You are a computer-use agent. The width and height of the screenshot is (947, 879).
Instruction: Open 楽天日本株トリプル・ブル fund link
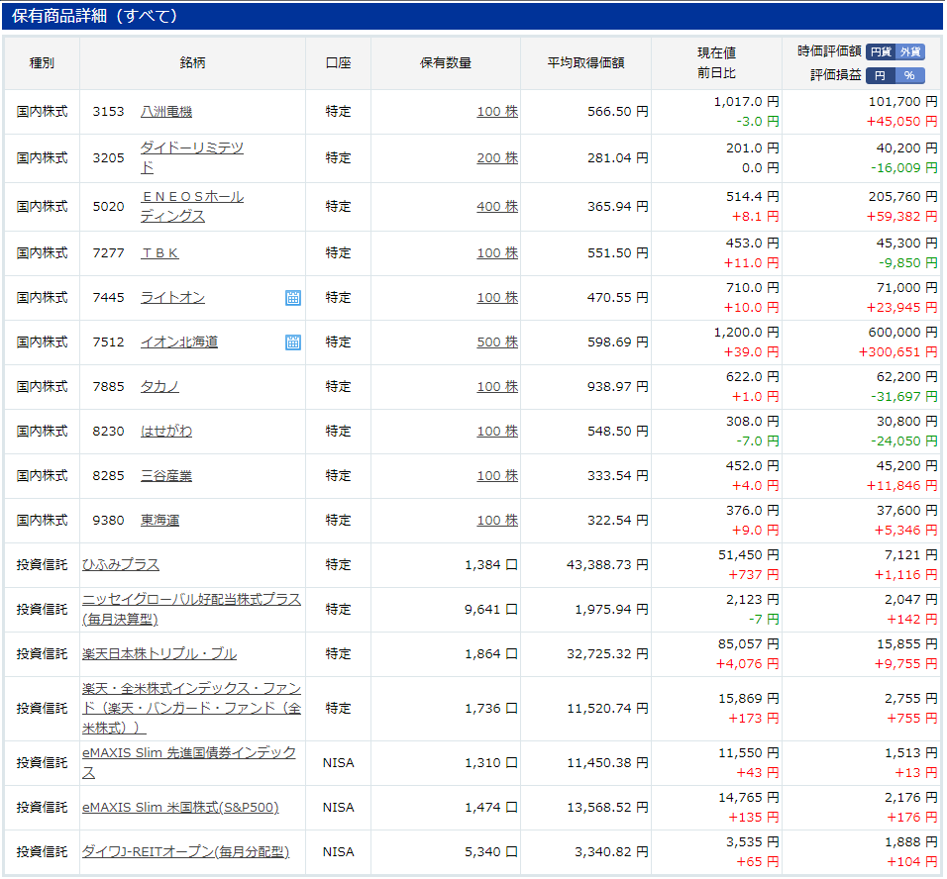click(159, 654)
